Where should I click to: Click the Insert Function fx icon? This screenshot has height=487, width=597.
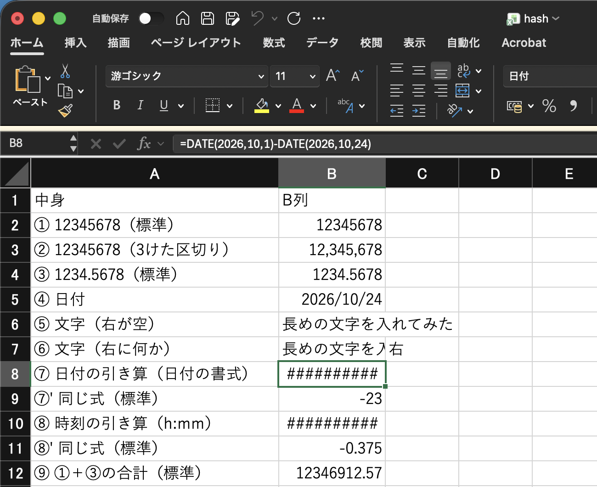(144, 144)
